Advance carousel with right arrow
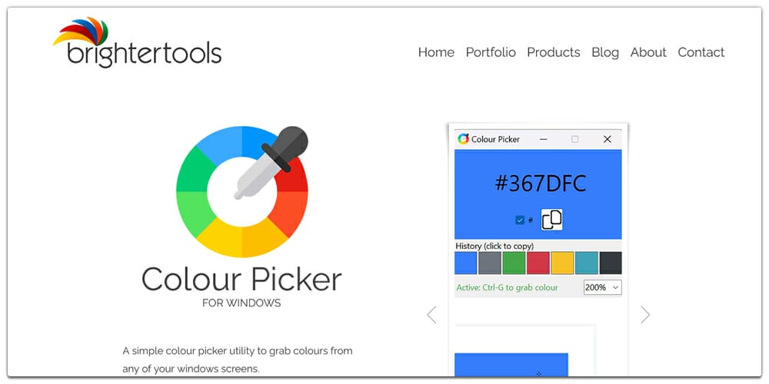 point(645,315)
